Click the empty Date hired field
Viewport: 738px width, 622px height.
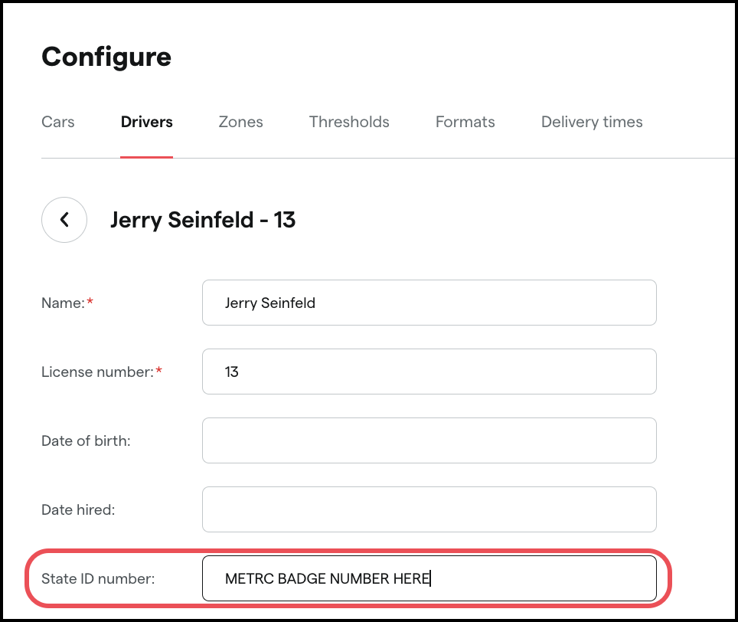[429, 509]
